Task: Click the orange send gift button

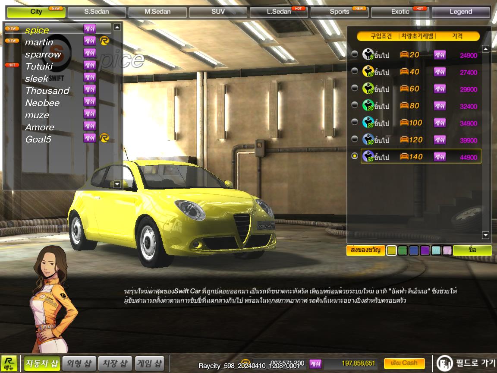Action: [x=365, y=250]
